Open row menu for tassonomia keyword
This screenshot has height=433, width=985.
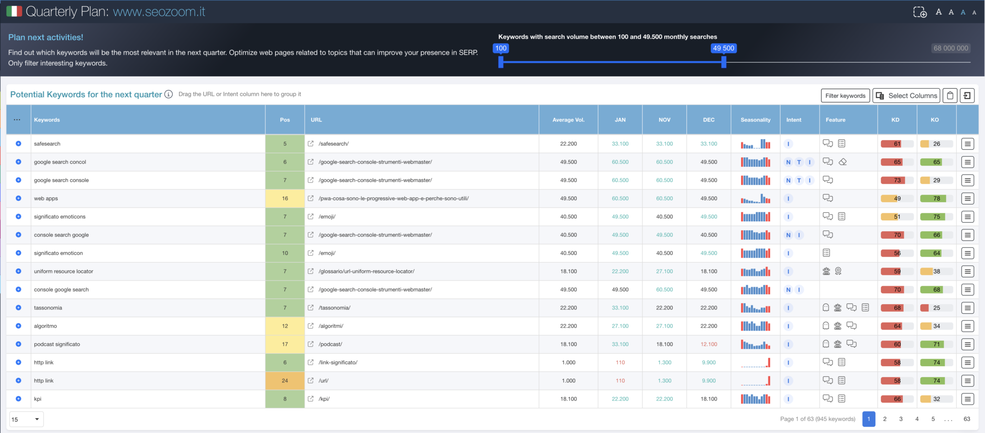click(968, 308)
